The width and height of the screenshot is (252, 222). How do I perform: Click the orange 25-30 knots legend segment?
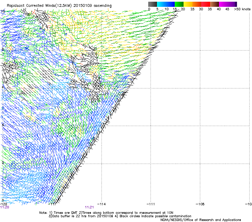(197, 4)
